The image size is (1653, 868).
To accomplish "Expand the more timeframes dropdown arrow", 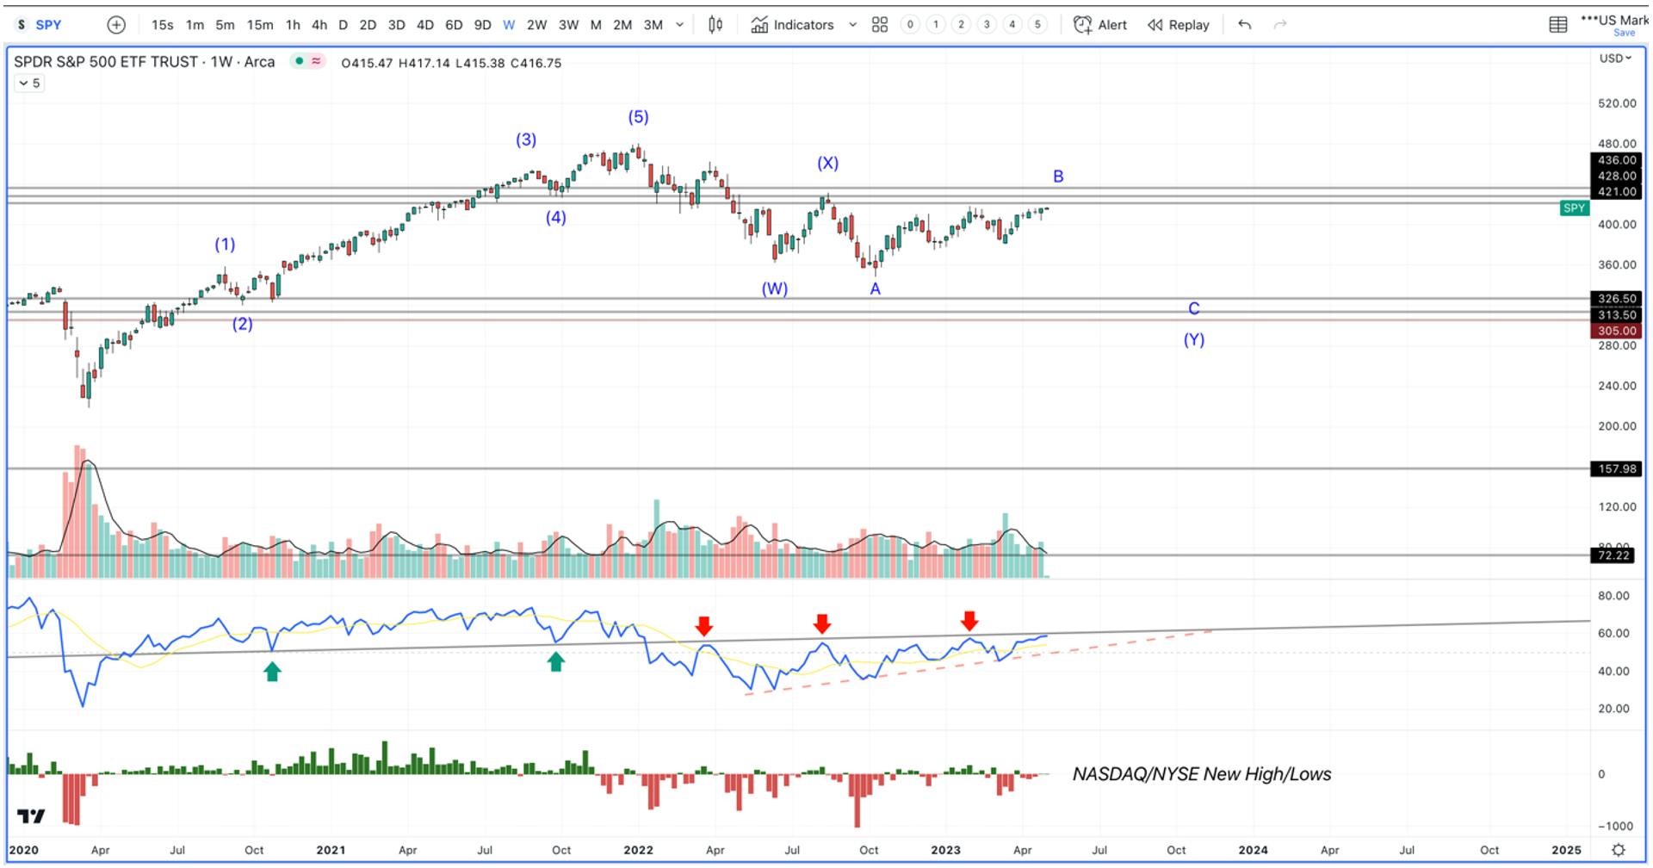I will tap(680, 25).
